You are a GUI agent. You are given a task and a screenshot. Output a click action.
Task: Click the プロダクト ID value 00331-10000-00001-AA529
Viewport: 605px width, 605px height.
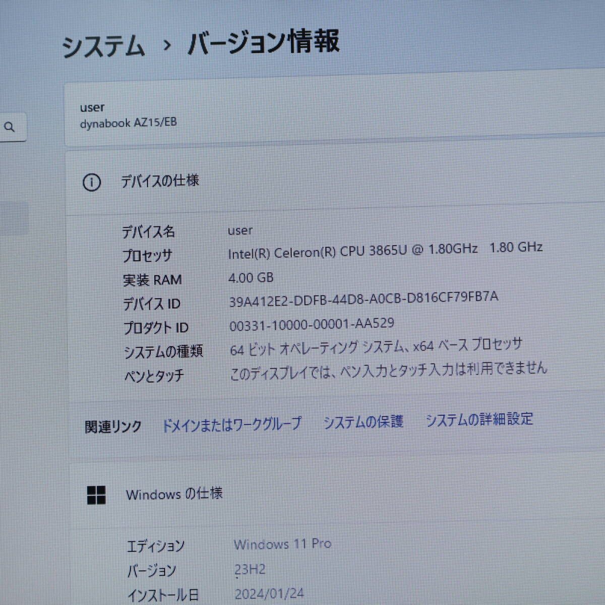pyautogui.click(x=312, y=324)
